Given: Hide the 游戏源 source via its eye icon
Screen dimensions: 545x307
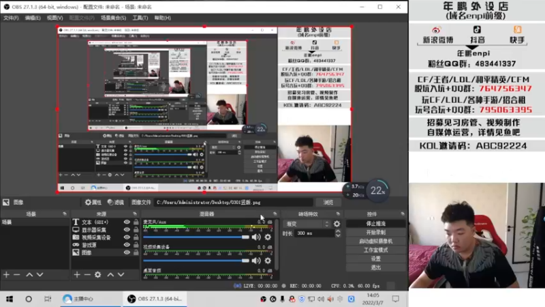Looking at the screenshot, I should [127, 245].
